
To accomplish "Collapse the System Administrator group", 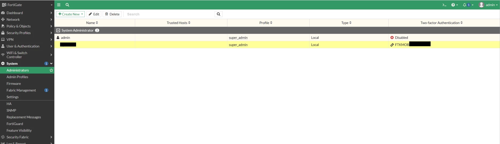I will click(58, 30).
